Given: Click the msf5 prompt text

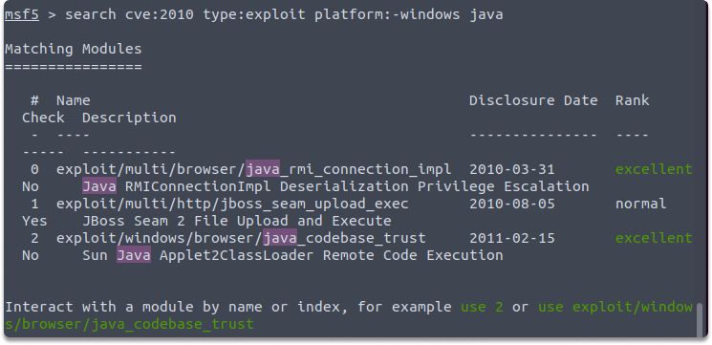Looking at the screenshot, I should (x=22, y=14).
